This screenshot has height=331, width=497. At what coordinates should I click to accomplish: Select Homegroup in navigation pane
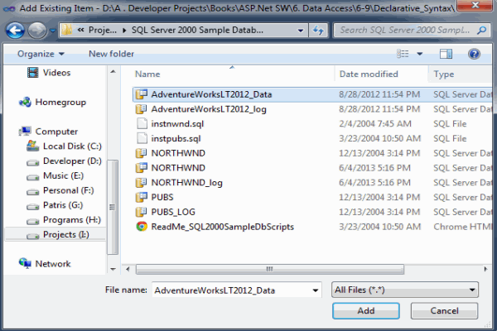point(60,103)
